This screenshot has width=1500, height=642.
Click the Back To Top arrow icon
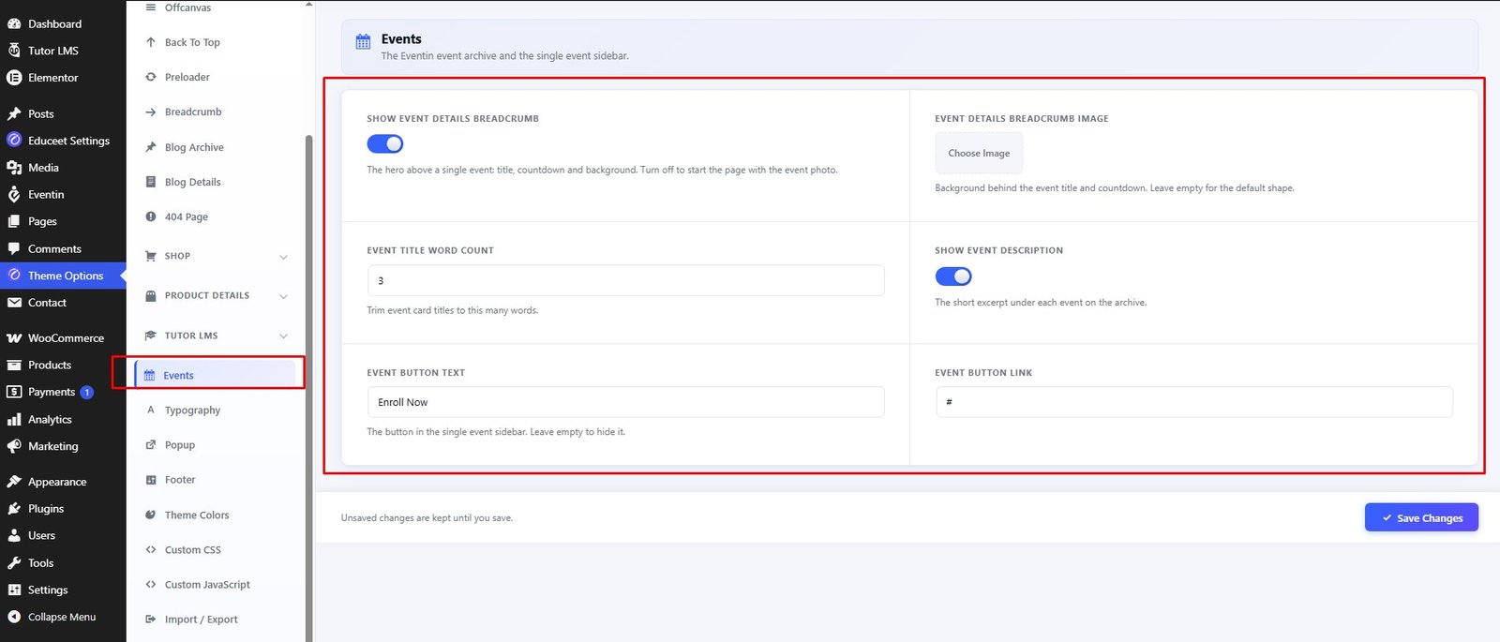pos(151,42)
